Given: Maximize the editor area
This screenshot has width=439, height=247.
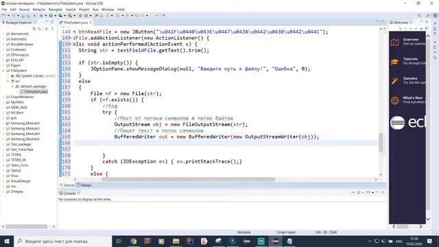Looking at the screenshot, I should coord(383,22).
